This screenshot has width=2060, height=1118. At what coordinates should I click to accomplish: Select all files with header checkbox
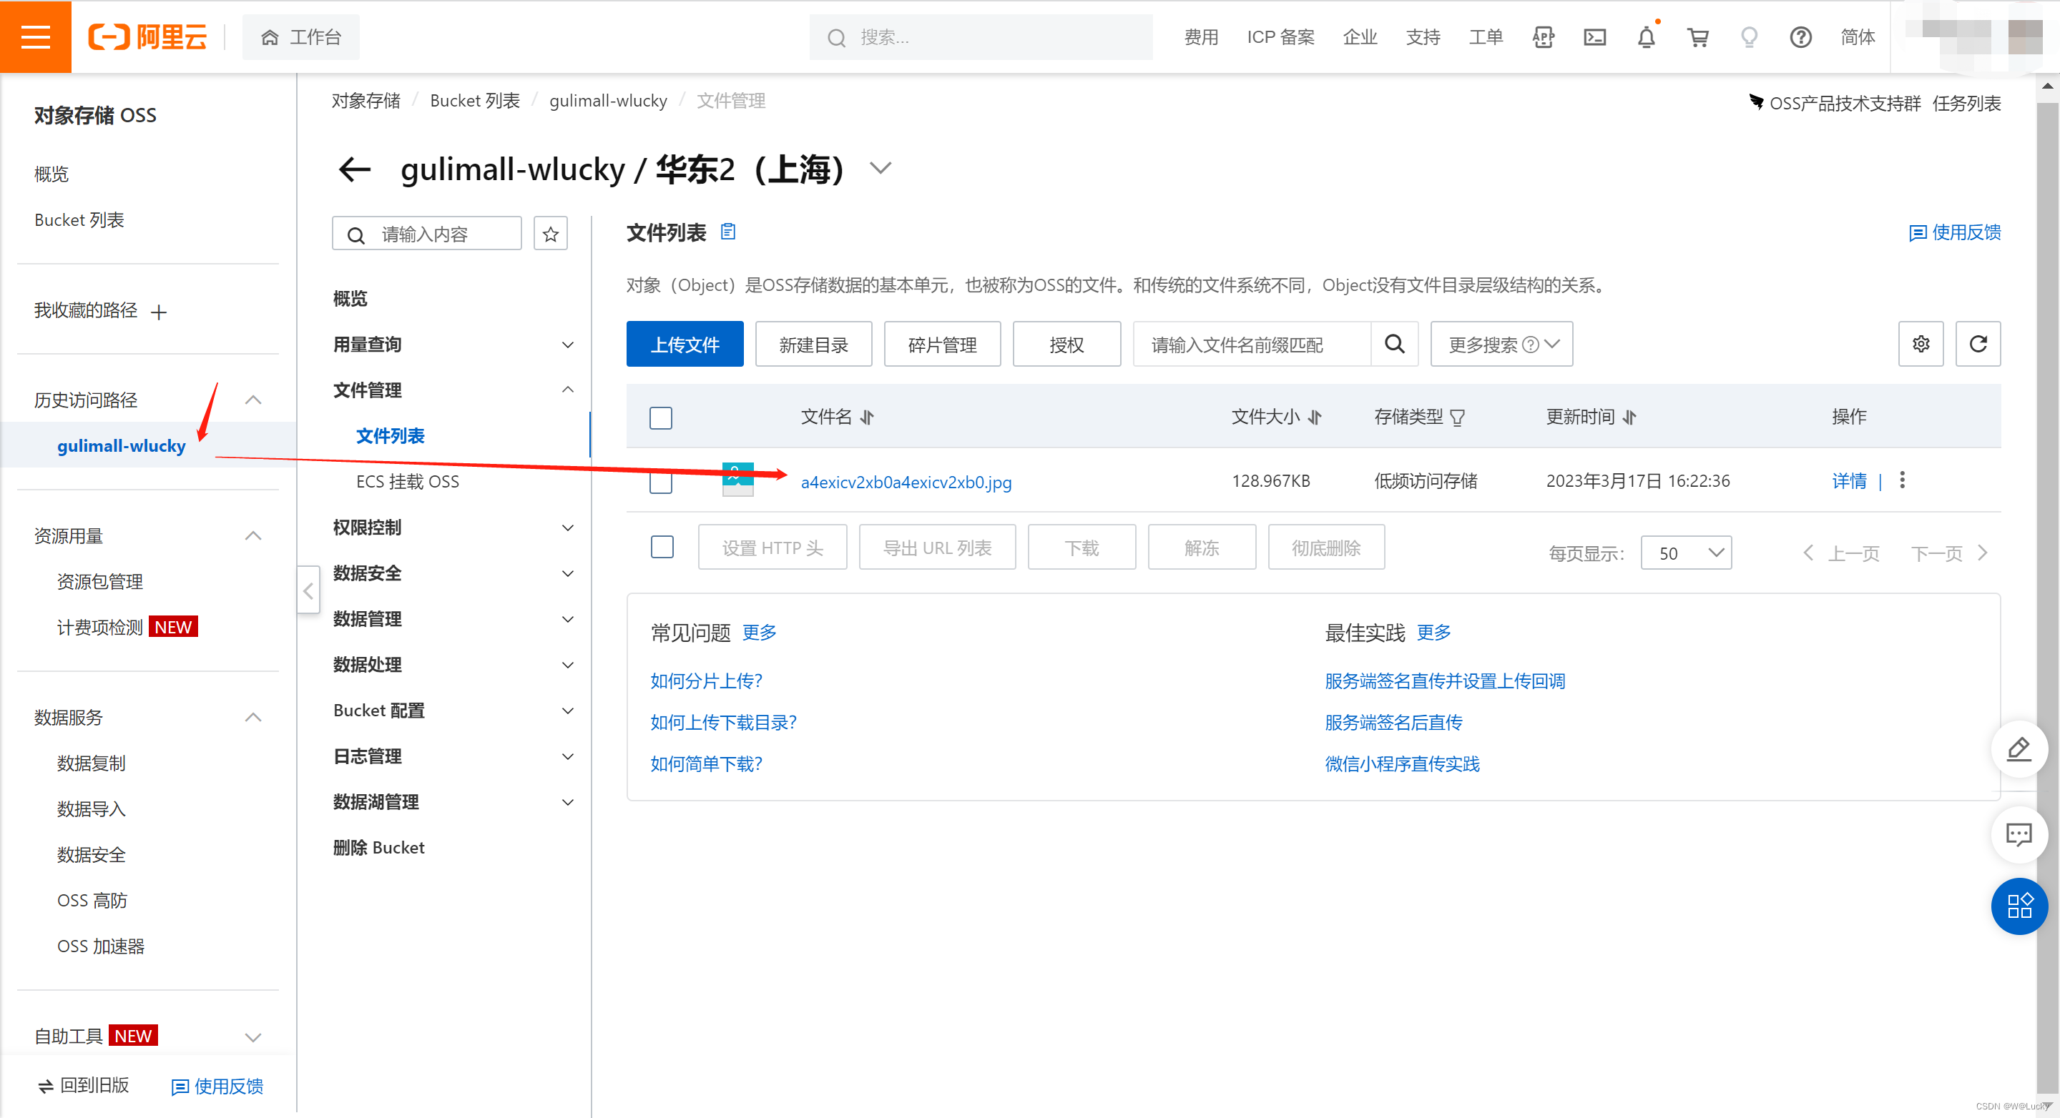click(x=660, y=418)
